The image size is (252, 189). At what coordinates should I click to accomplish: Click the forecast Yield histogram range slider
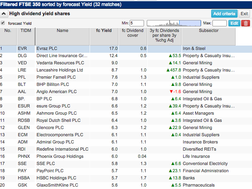[174, 23]
